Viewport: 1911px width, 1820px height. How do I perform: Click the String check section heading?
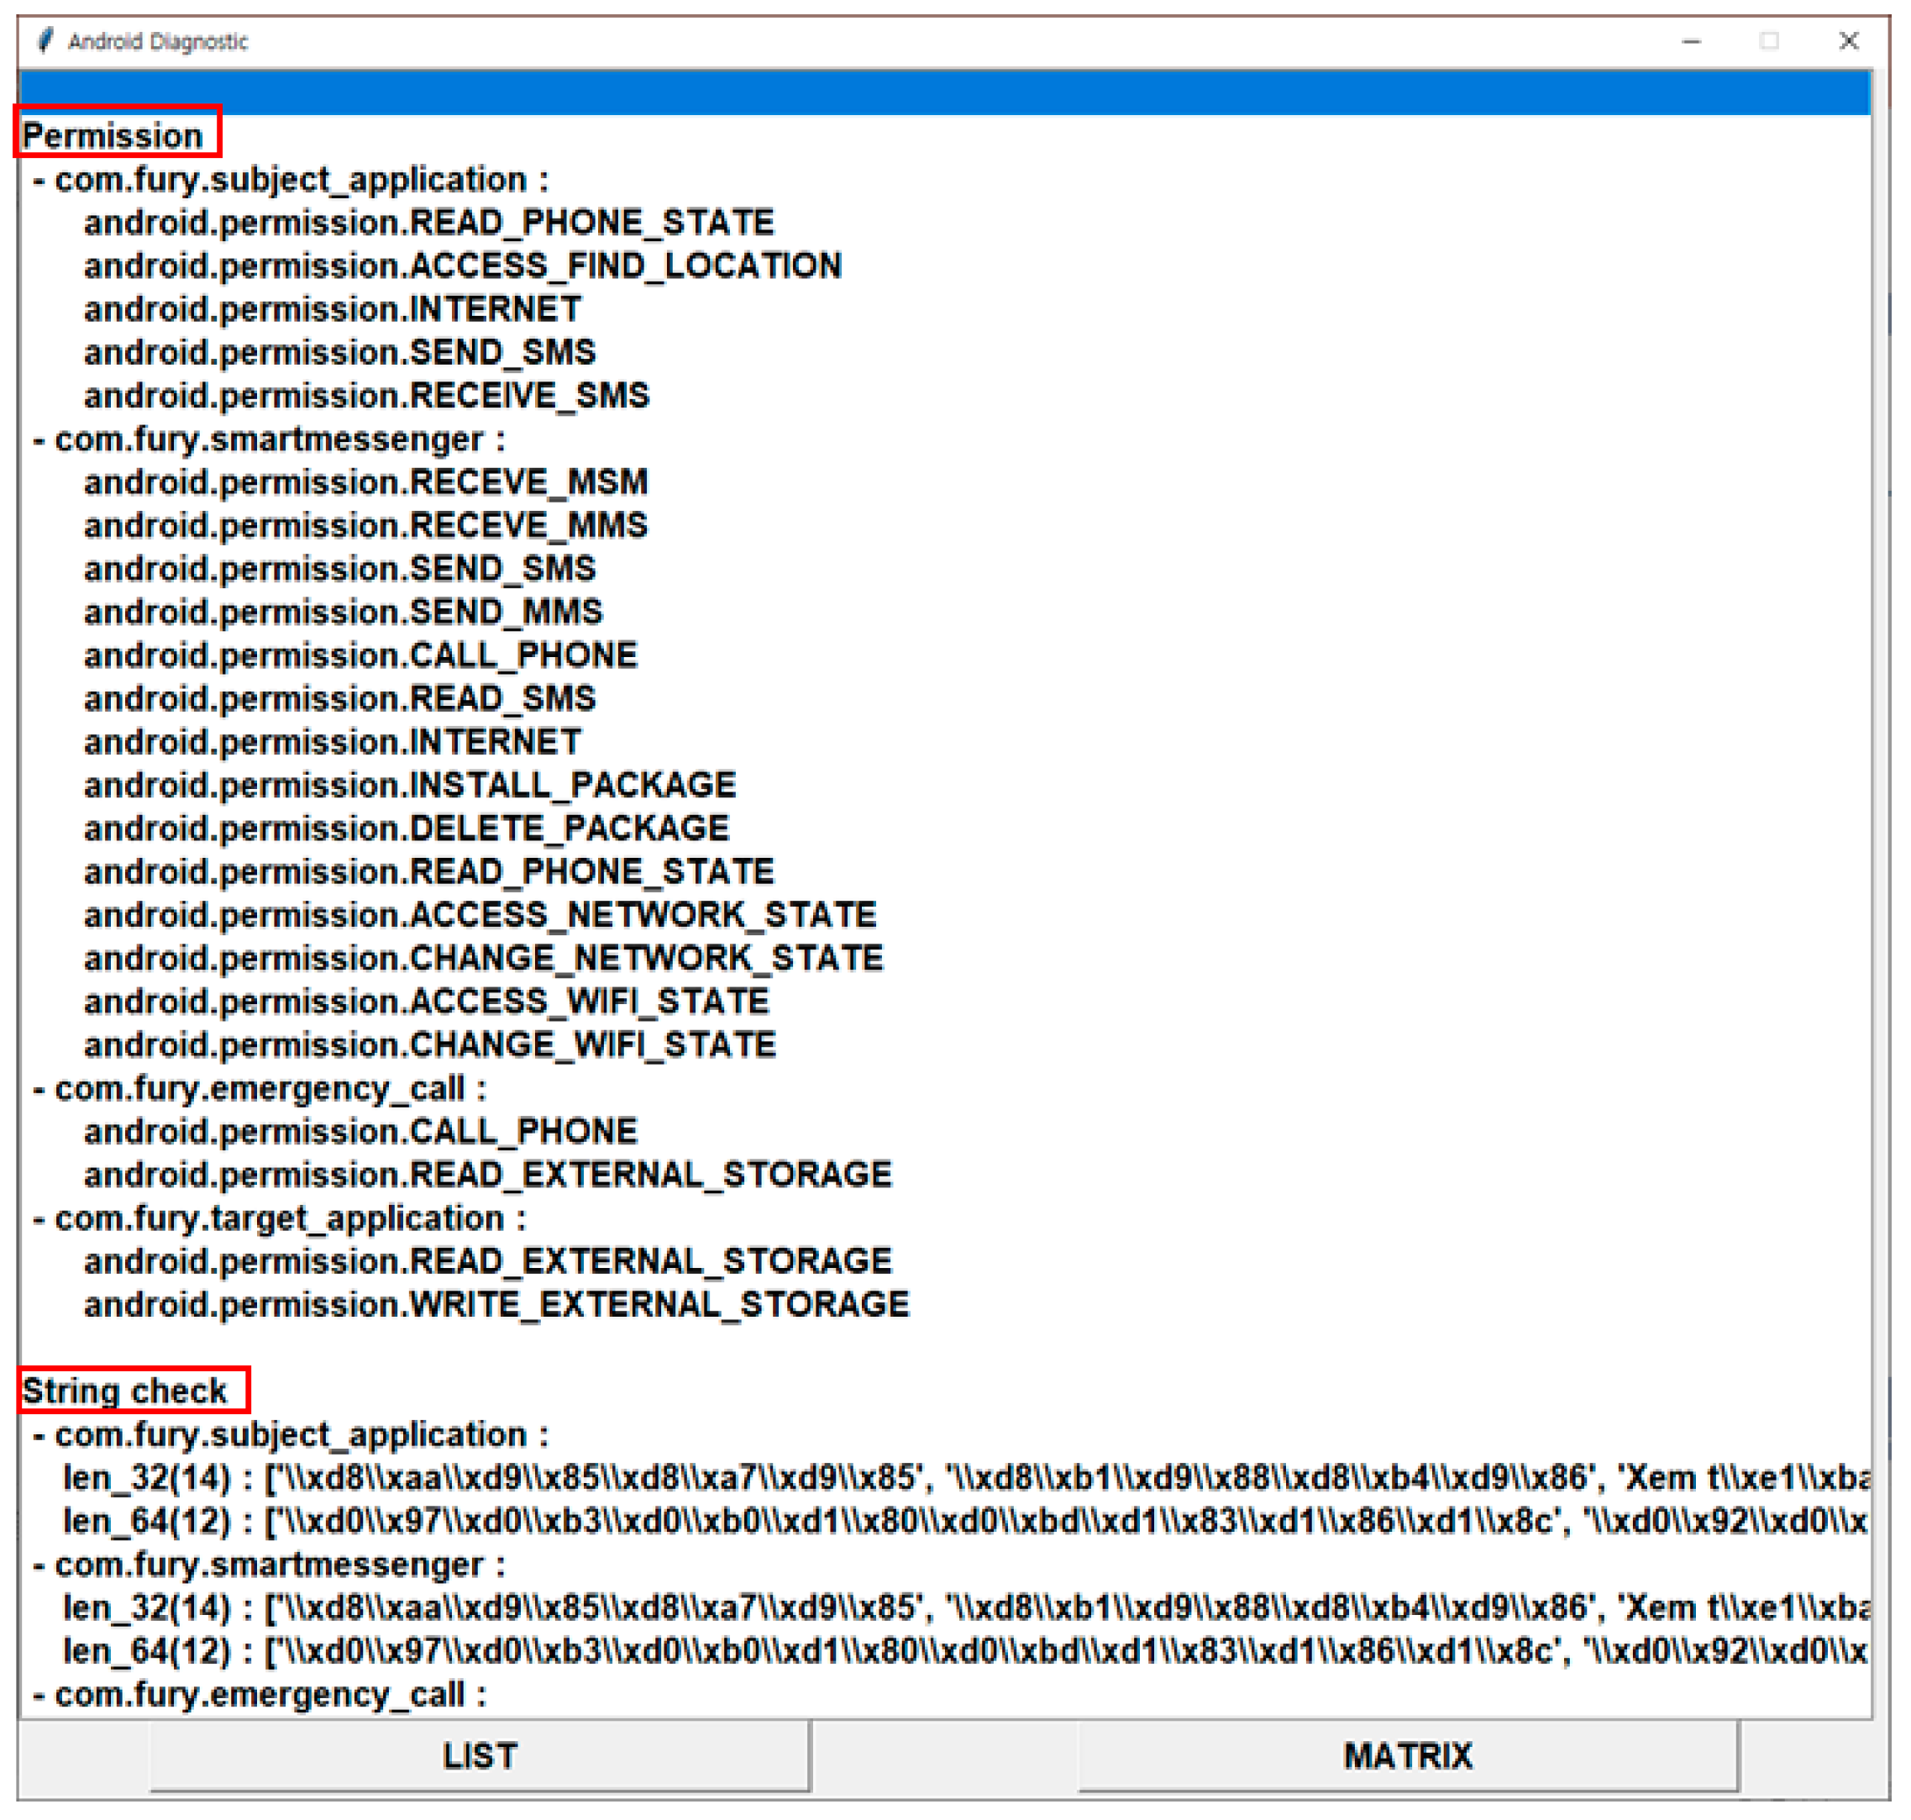point(125,1391)
